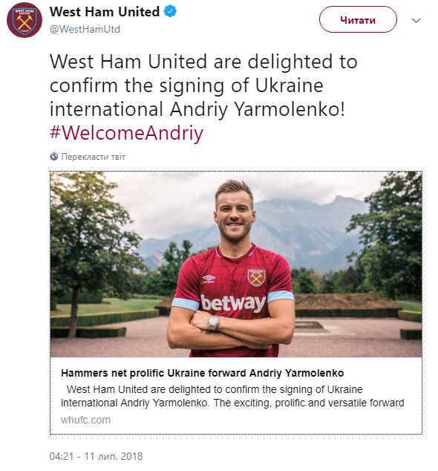Click the Перекласти твіт translate link
The width and height of the screenshot is (438, 471).
(x=94, y=157)
